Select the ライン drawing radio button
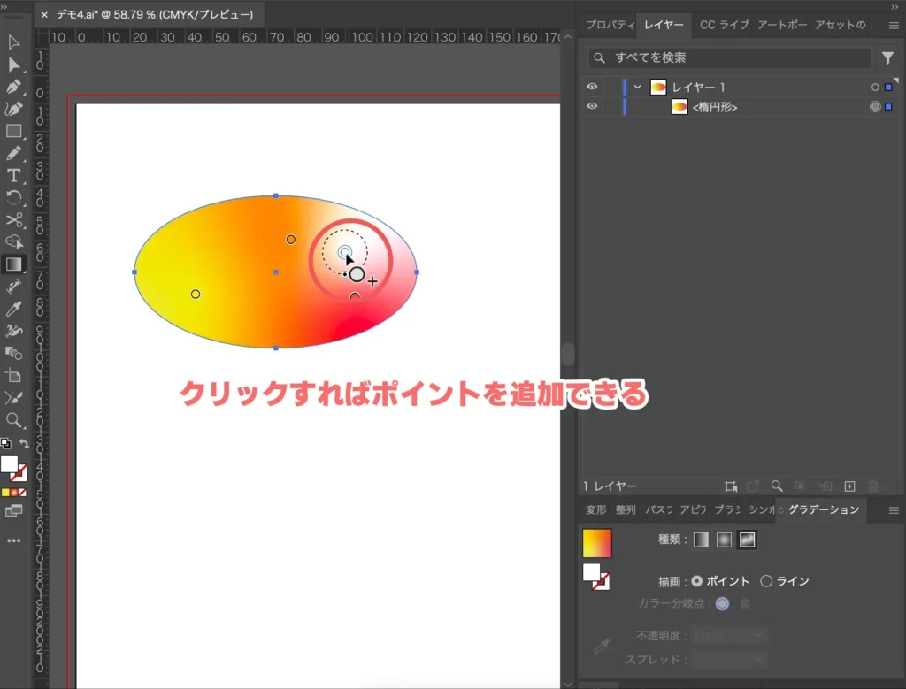The width and height of the screenshot is (906, 689). pos(766,581)
